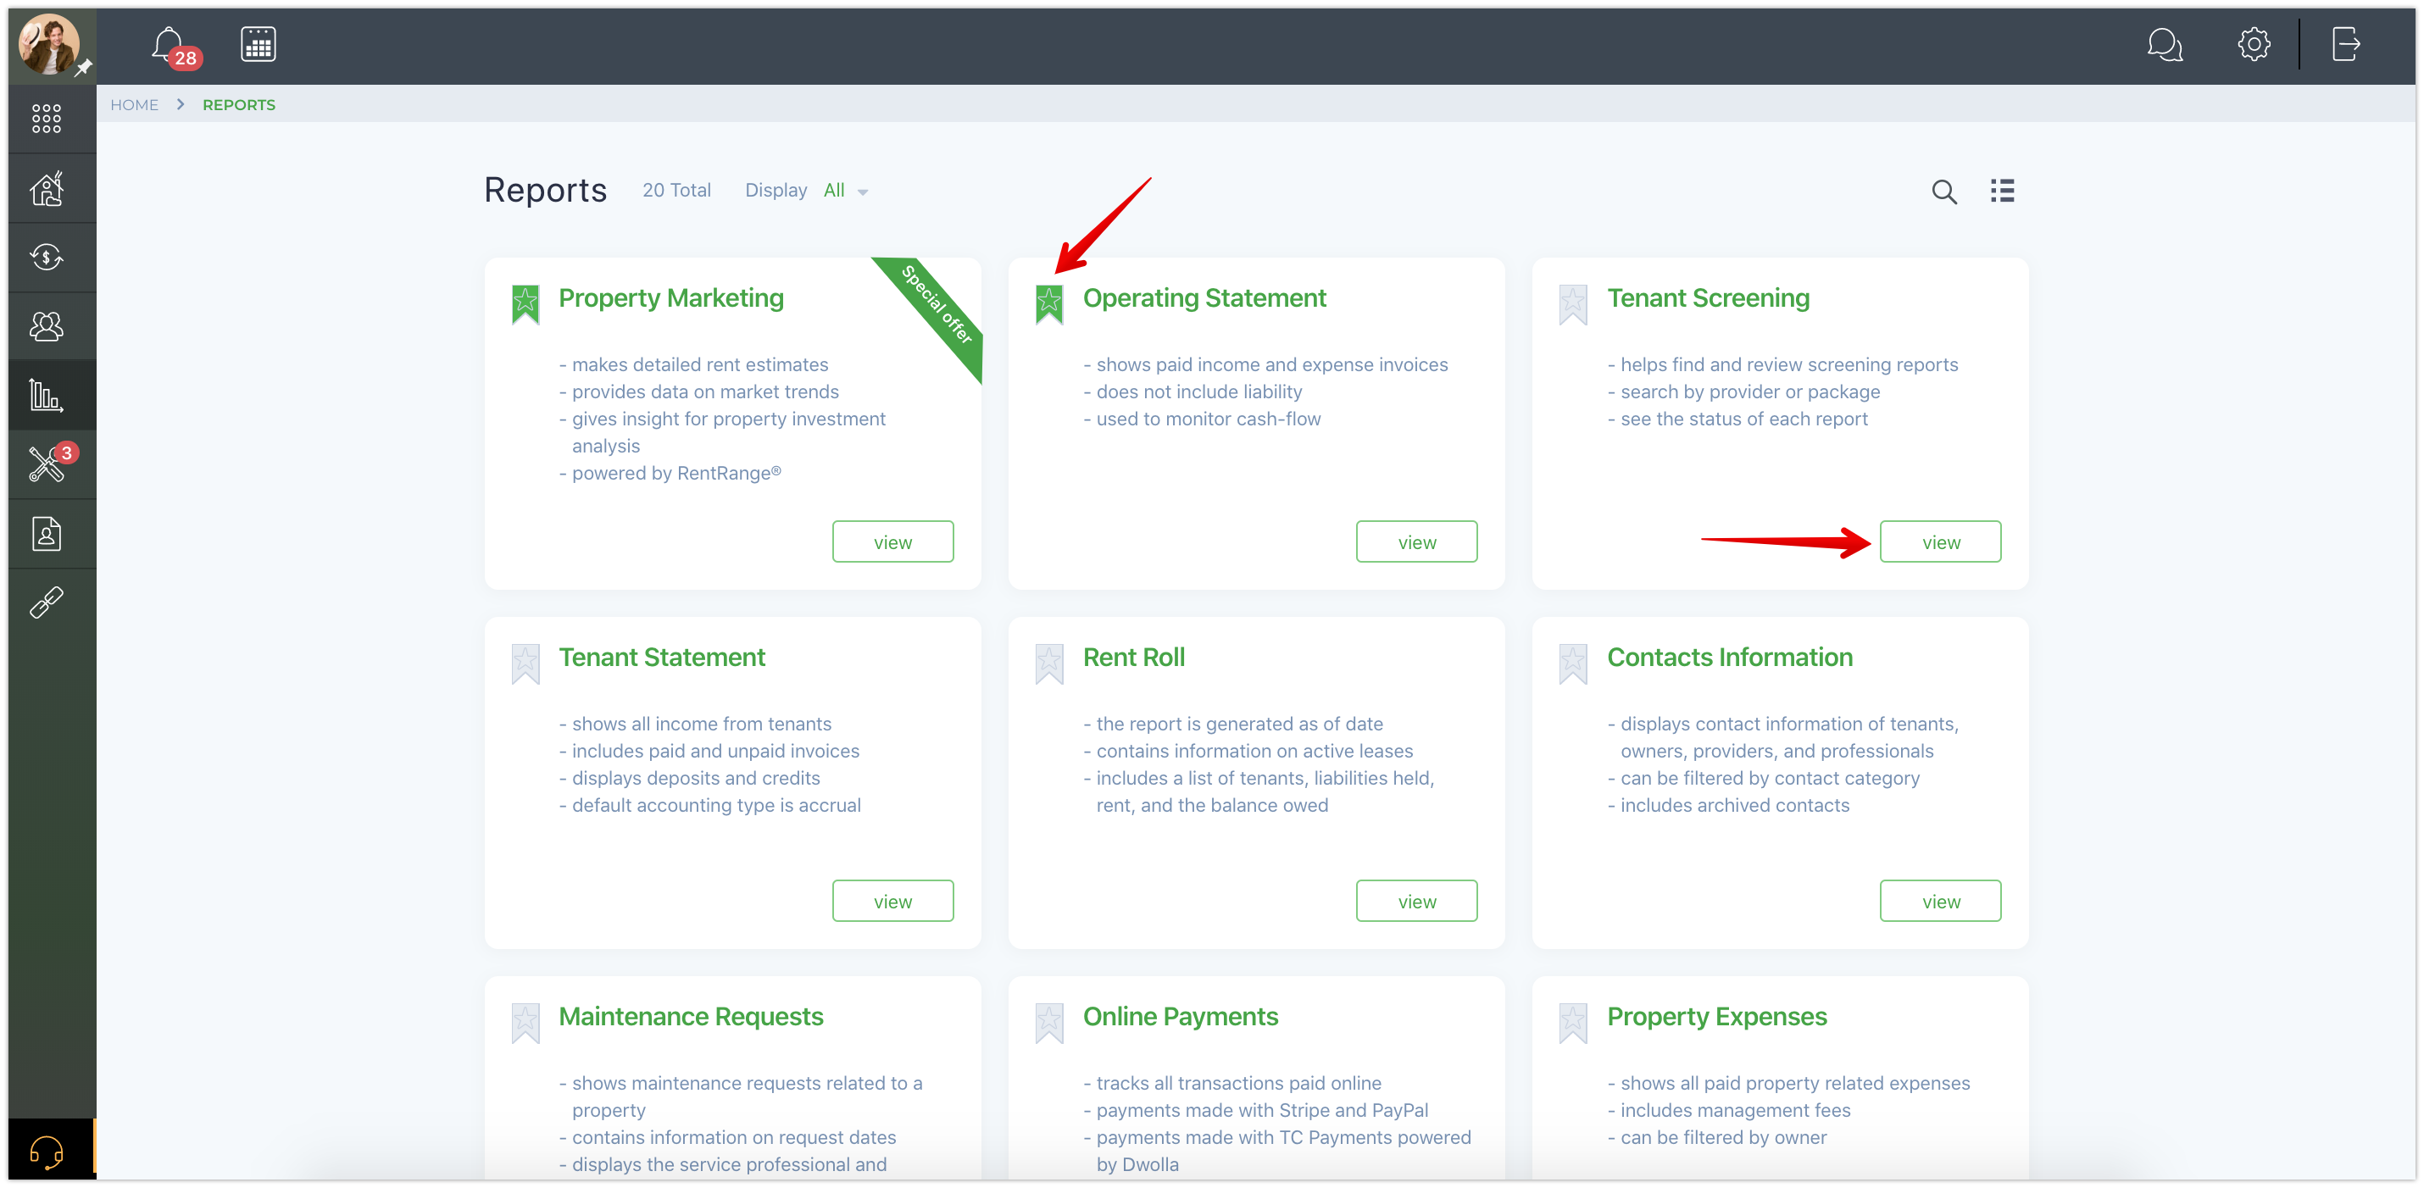Image resolution: width=2424 pixels, height=1188 pixels.
Task: Click 'contains information on active leases' text
Action: pyautogui.click(x=1254, y=751)
